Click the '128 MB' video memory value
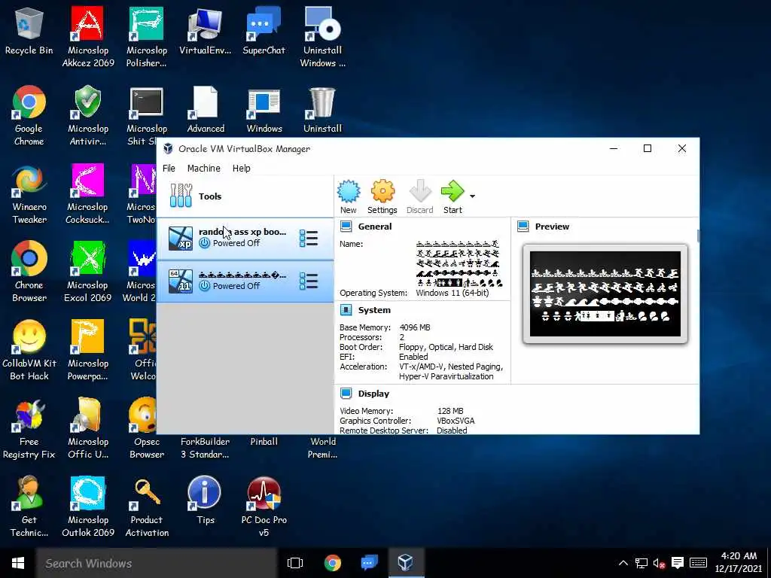This screenshot has width=771, height=578. click(450, 411)
